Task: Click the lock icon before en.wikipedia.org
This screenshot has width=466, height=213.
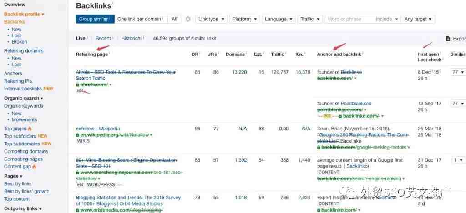Action: (x=77, y=135)
